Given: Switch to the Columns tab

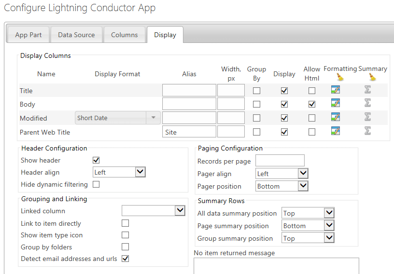Looking at the screenshot, I should pyautogui.click(x=125, y=35).
